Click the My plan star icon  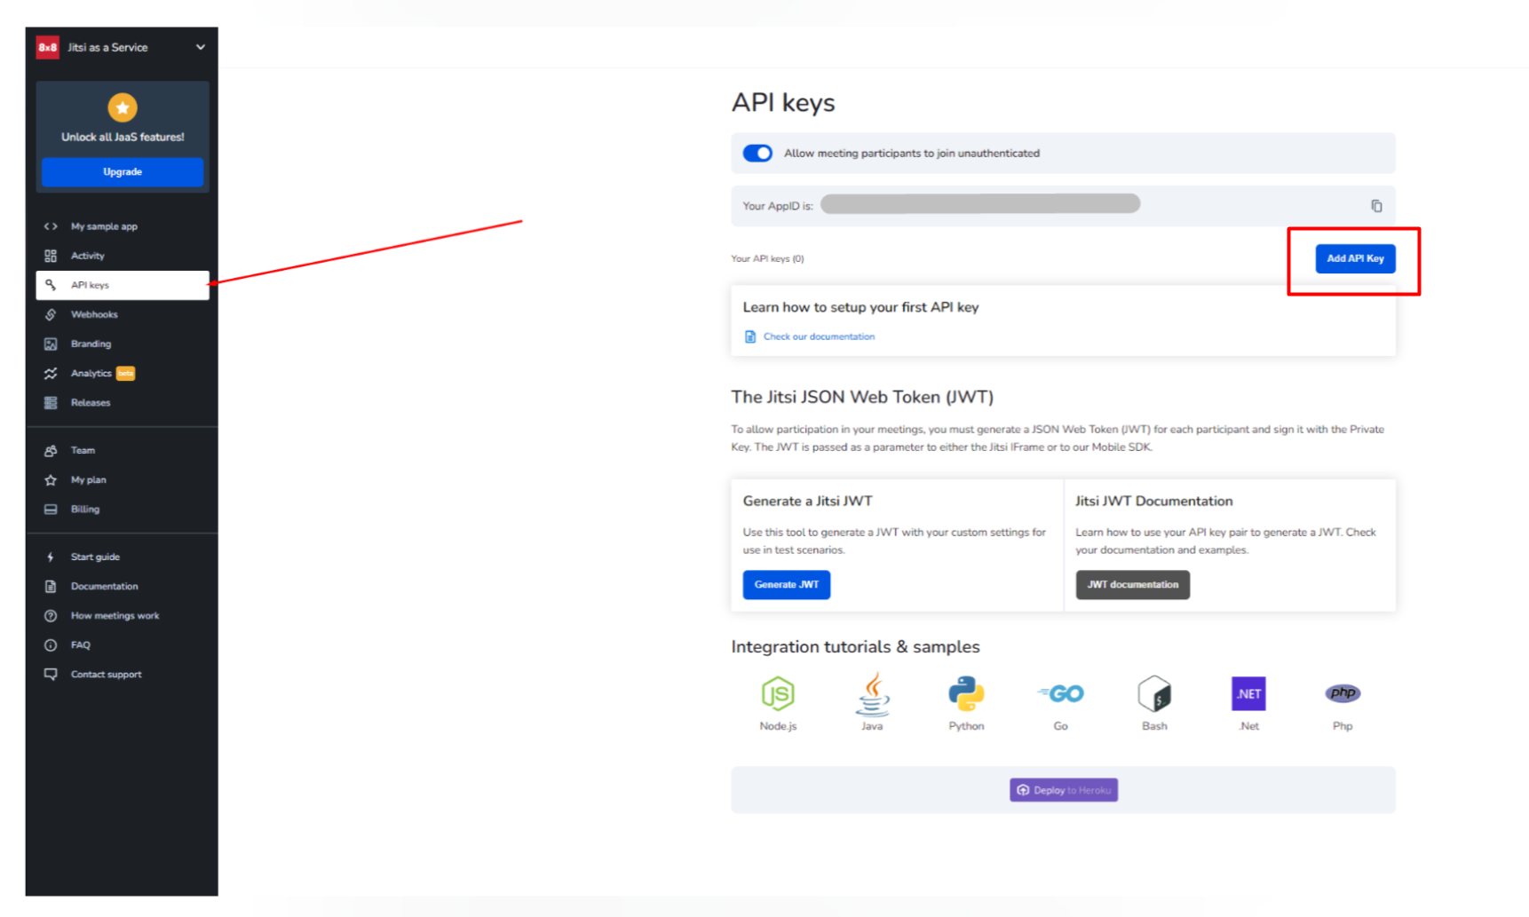pos(51,480)
